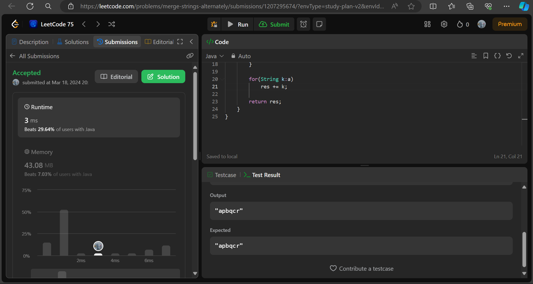Submit the current solution
533x284 pixels.
[x=274, y=24]
